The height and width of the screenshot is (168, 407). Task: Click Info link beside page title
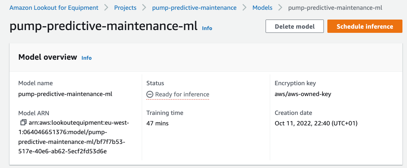click(x=207, y=28)
